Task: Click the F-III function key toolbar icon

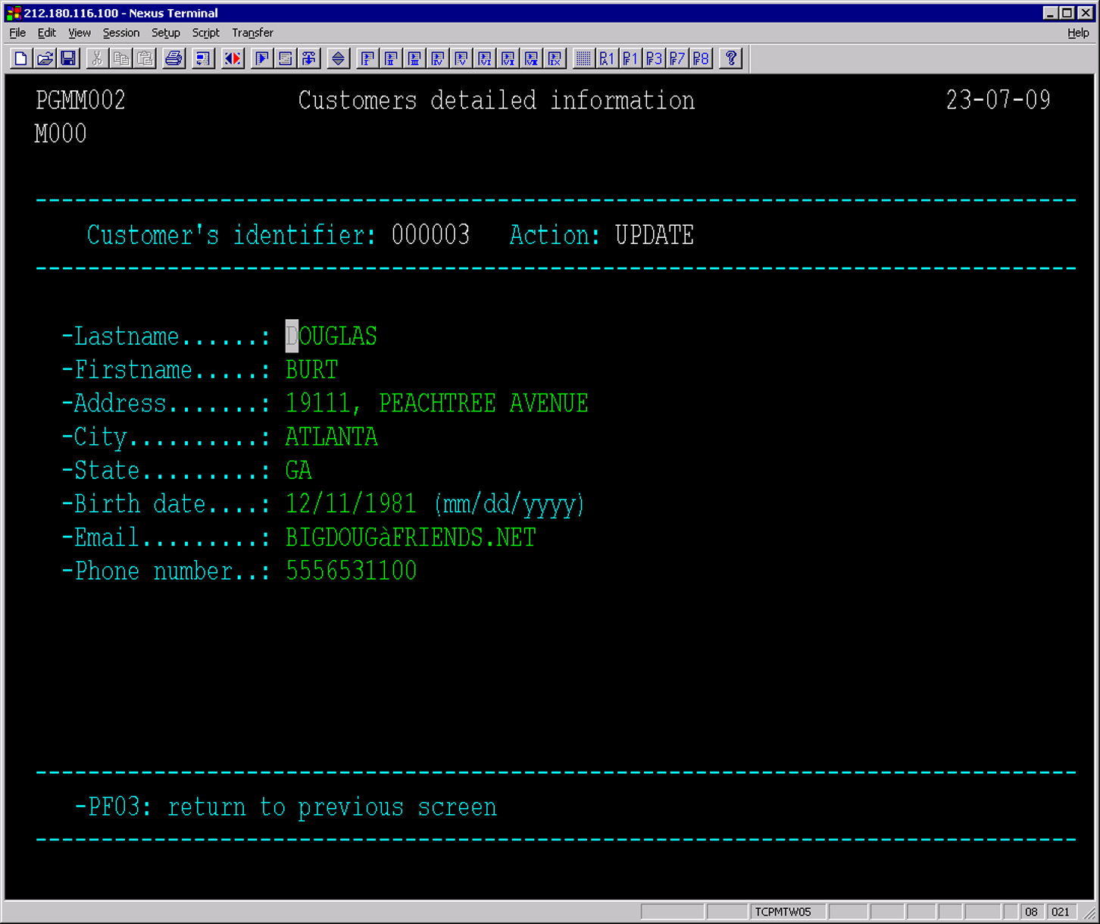Action: click(x=415, y=58)
